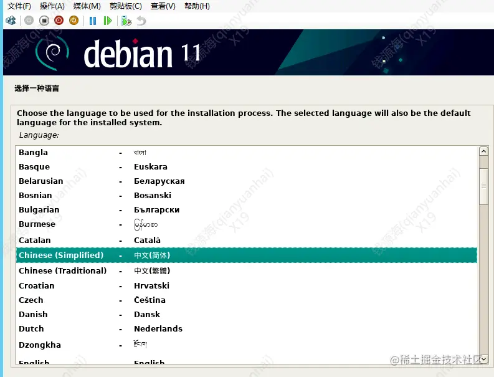Click the red Shut Down icon

(59, 21)
